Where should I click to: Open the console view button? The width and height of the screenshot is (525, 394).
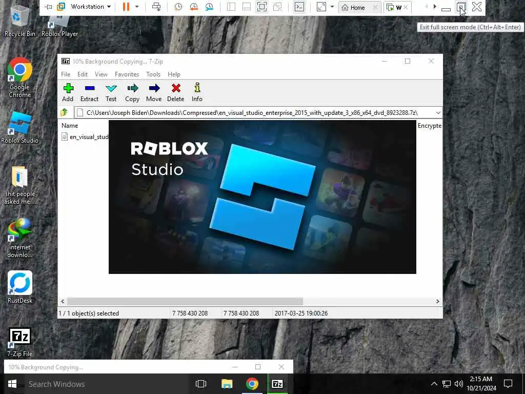pyautogui.click(x=299, y=7)
